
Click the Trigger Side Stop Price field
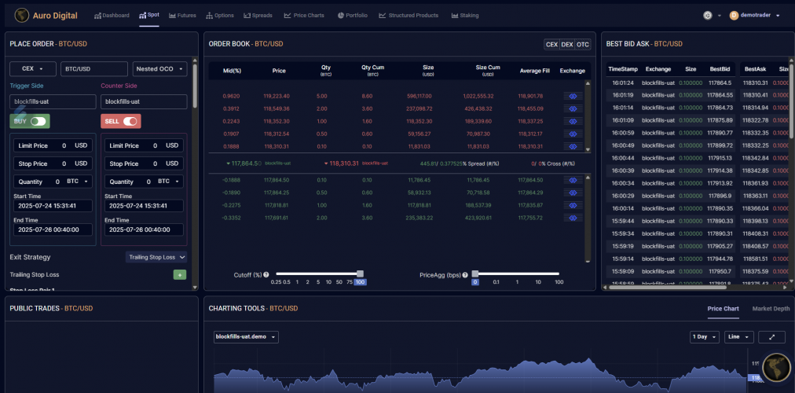pos(53,163)
